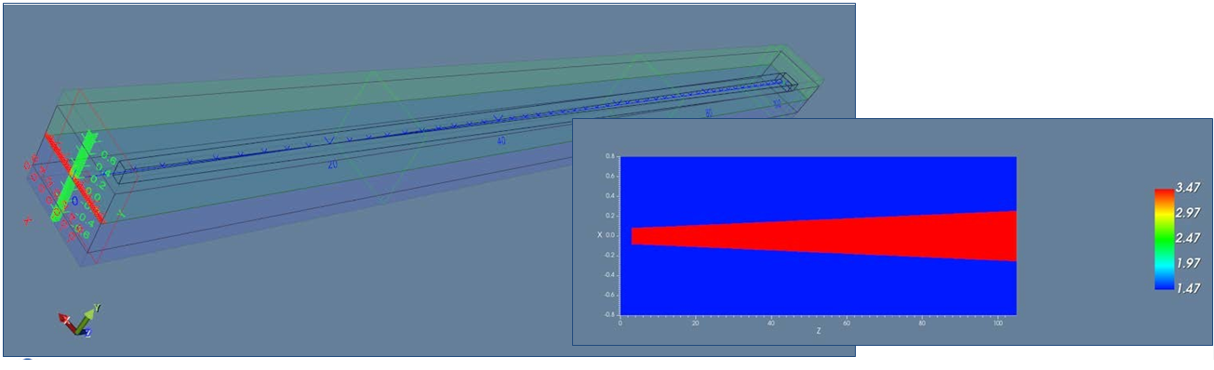The image size is (1214, 370).
Task: Click the X axis label of 2D plot
Action: [x=601, y=235]
